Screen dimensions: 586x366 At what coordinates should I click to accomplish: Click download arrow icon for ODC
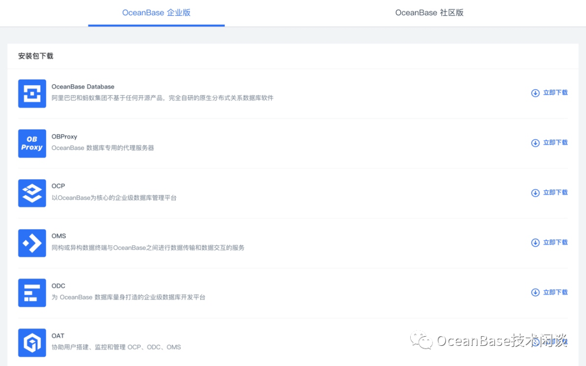tap(535, 292)
